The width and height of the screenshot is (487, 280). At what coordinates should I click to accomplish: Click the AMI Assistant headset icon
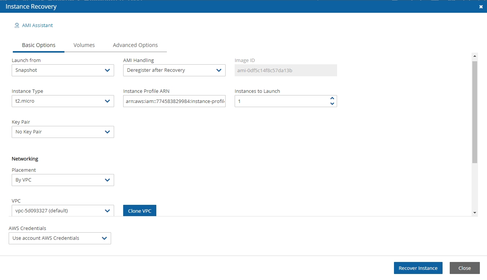click(x=17, y=26)
